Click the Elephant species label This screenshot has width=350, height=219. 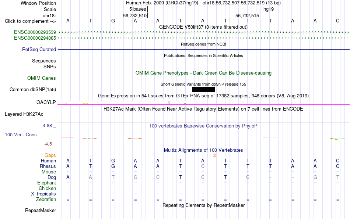(x=47, y=183)
